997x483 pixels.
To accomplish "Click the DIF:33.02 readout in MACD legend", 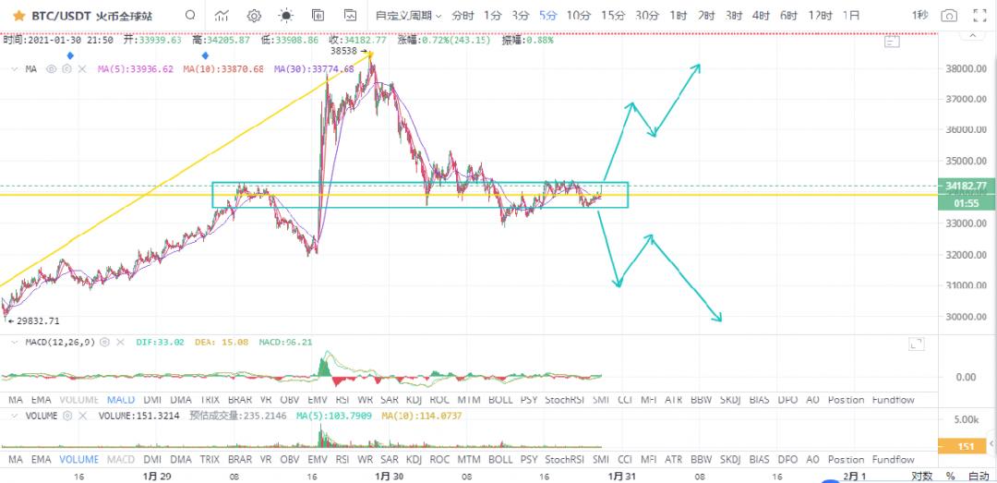I will [x=161, y=343].
